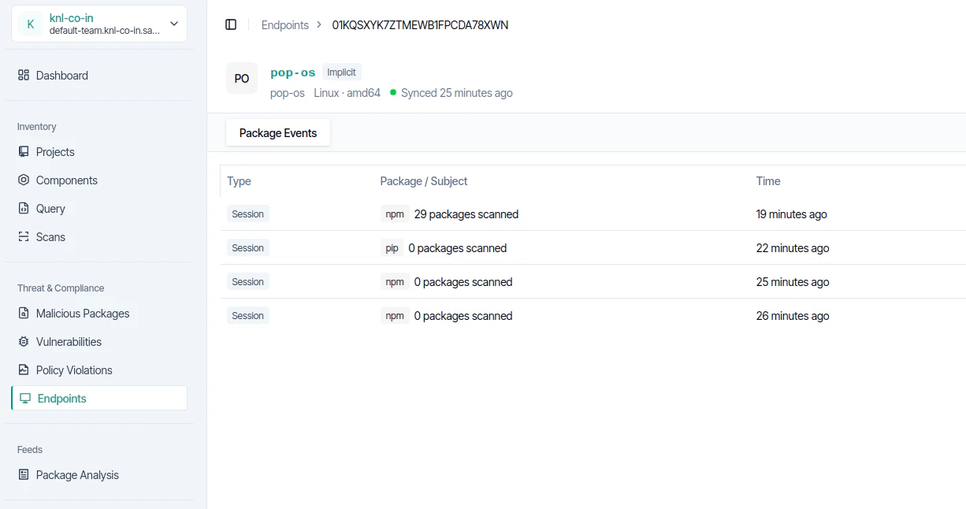
Task: Click '29 packages scanned' text
Action: (466, 214)
